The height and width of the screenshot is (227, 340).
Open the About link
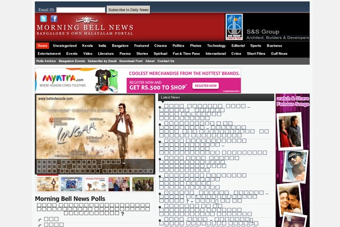tap(150, 61)
